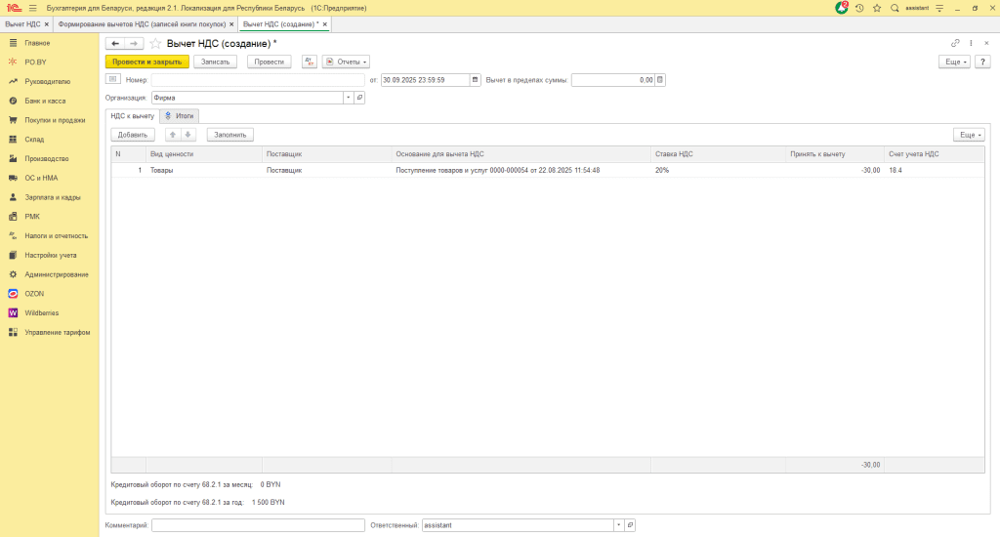Switch to the Итоги tab
Screen dimensions: 1000x537
179,115
